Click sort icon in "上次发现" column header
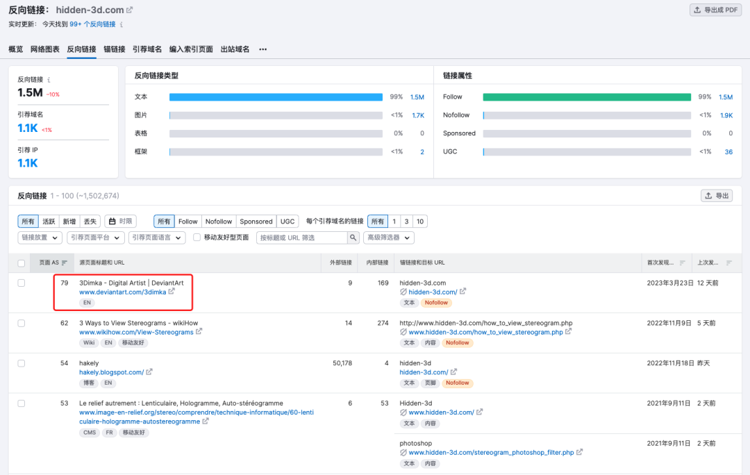 [728, 262]
